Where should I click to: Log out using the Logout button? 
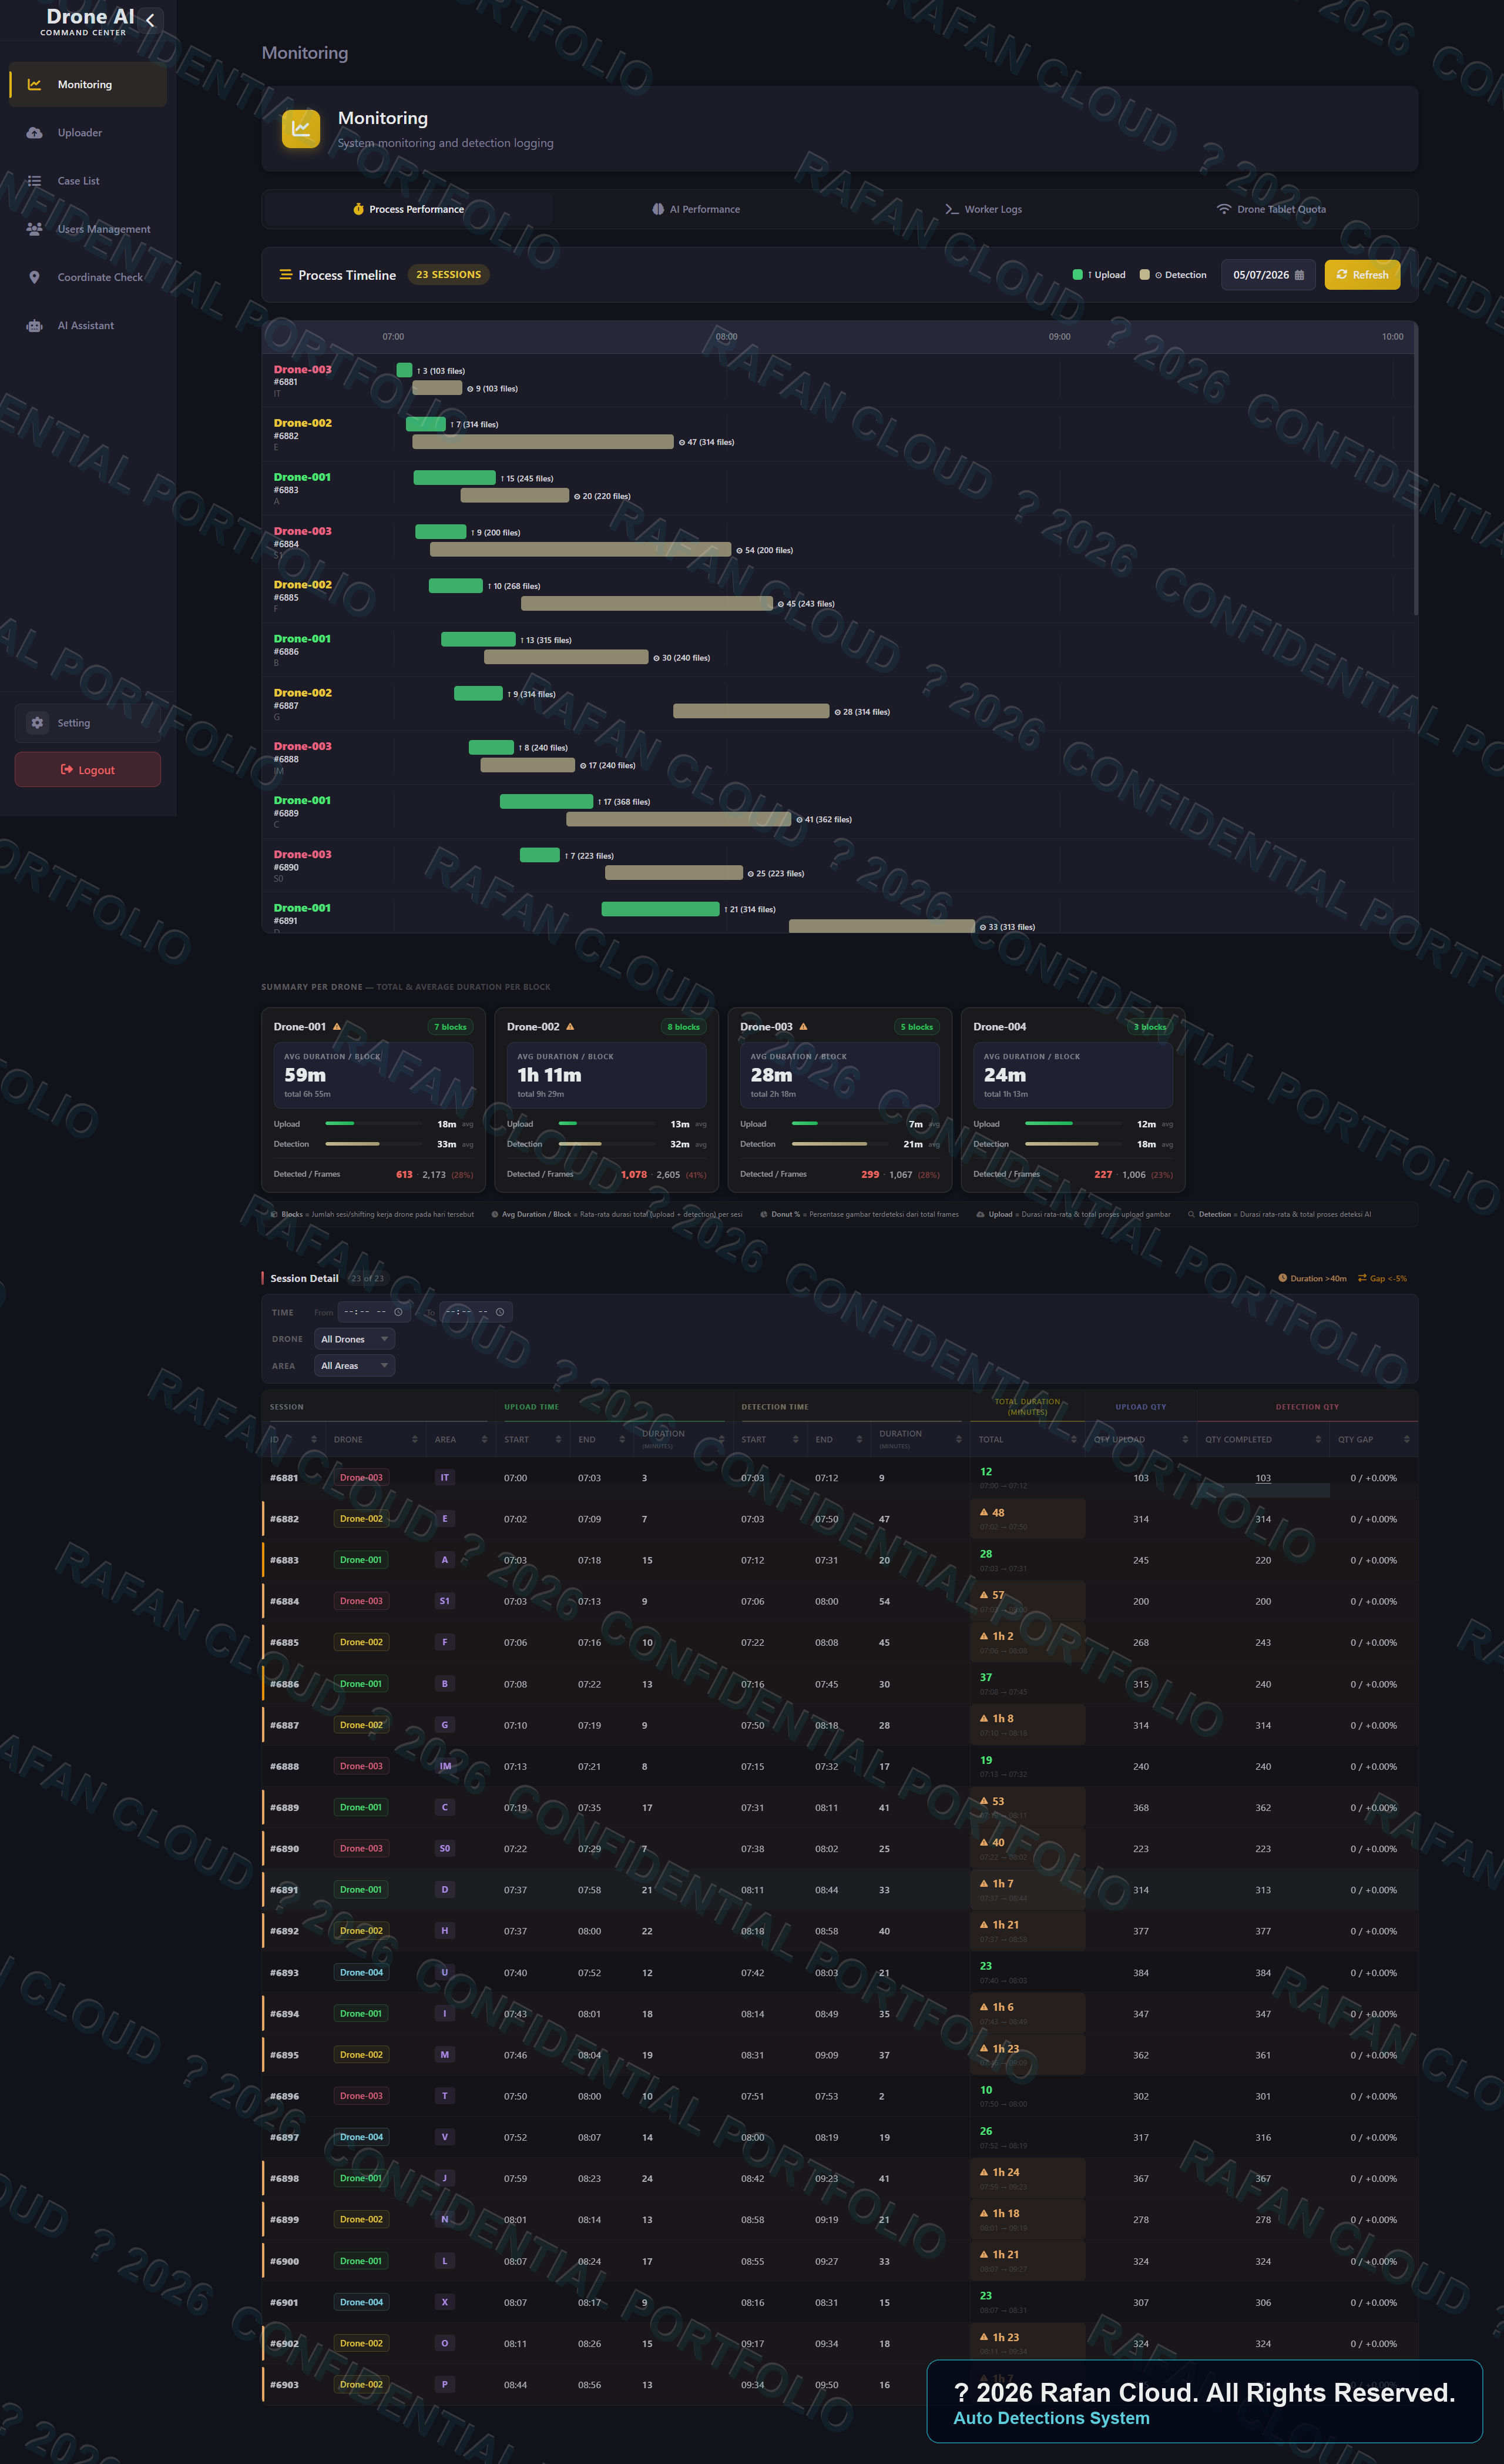point(88,770)
